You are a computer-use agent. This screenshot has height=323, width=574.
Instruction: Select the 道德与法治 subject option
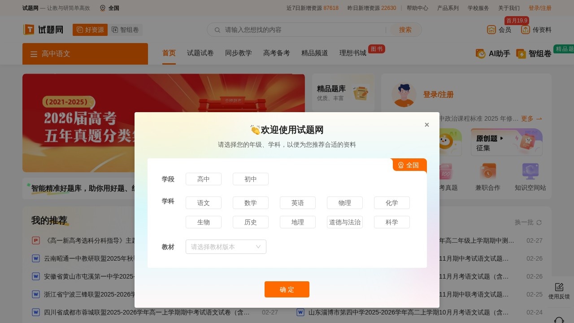point(344,222)
